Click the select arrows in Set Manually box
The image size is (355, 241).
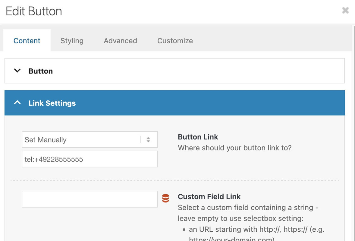point(148,139)
